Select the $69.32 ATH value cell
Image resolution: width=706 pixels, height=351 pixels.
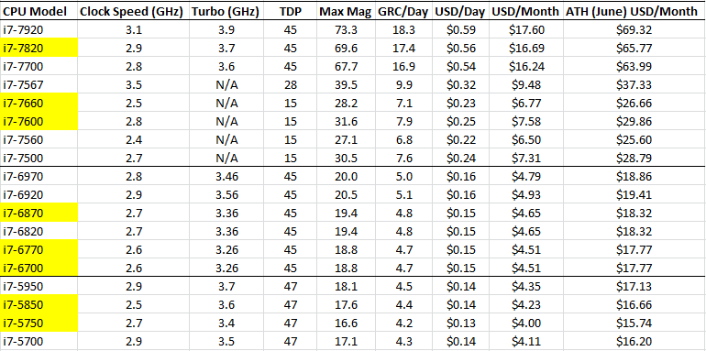[634, 29]
